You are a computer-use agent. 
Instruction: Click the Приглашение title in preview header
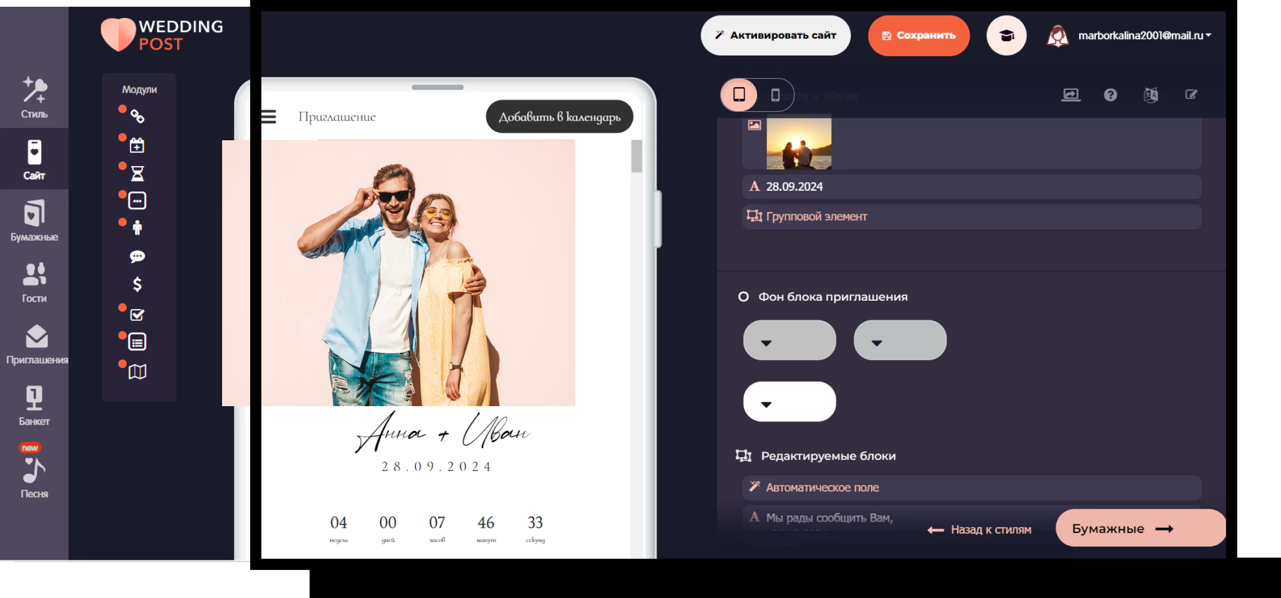(337, 117)
